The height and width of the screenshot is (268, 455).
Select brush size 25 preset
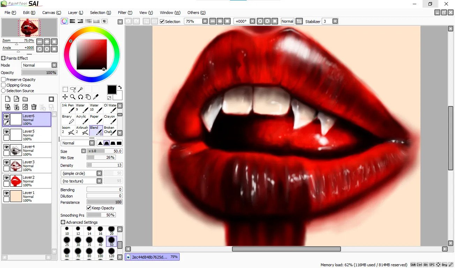click(67, 241)
